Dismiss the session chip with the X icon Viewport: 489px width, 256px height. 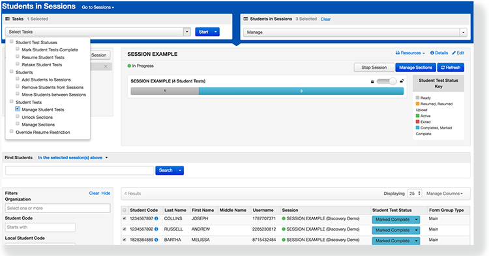pos(106,66)
